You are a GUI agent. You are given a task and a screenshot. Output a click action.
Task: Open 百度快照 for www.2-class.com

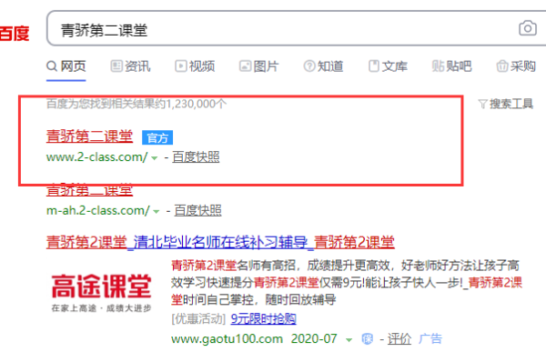click(x=196, y=157)
